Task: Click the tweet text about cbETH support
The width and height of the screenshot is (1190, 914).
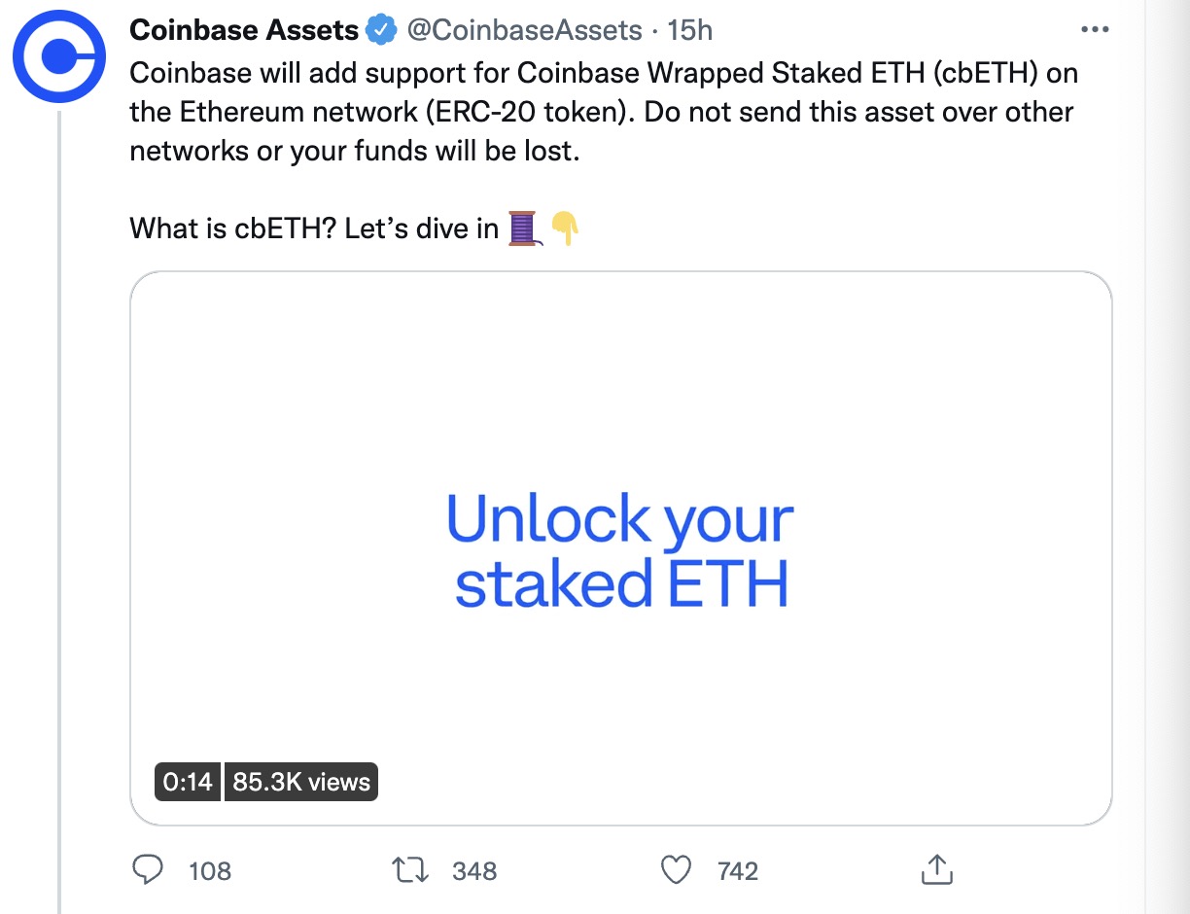Action: click(604, 112)
